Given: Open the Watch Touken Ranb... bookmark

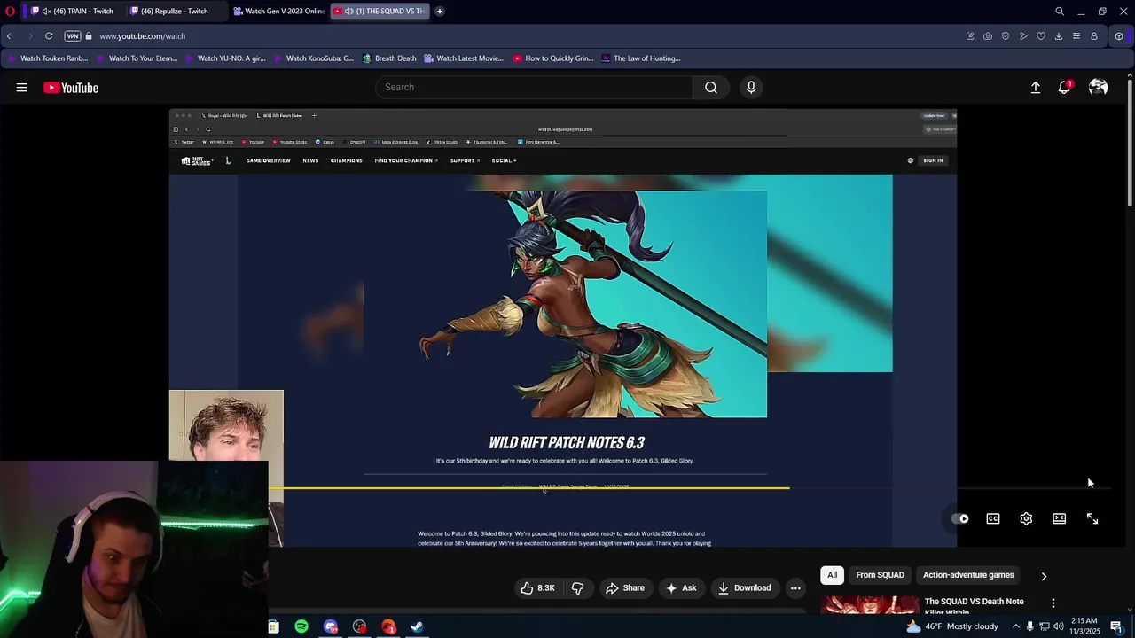Looking at the screenshot, I should coord(47,58).
